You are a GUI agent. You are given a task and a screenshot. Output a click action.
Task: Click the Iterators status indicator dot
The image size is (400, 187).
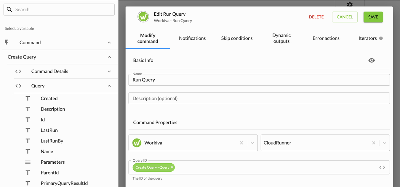381,38
